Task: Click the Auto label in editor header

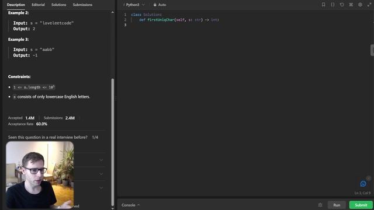Action: tap(162, 5)
